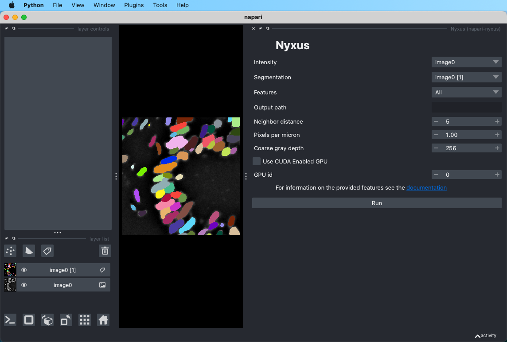Open the Intensity dropdown
507x342 pixels.
[x=466, y=62]
